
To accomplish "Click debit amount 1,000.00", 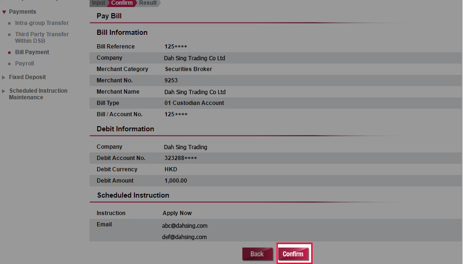I will [x=176, y=181].
